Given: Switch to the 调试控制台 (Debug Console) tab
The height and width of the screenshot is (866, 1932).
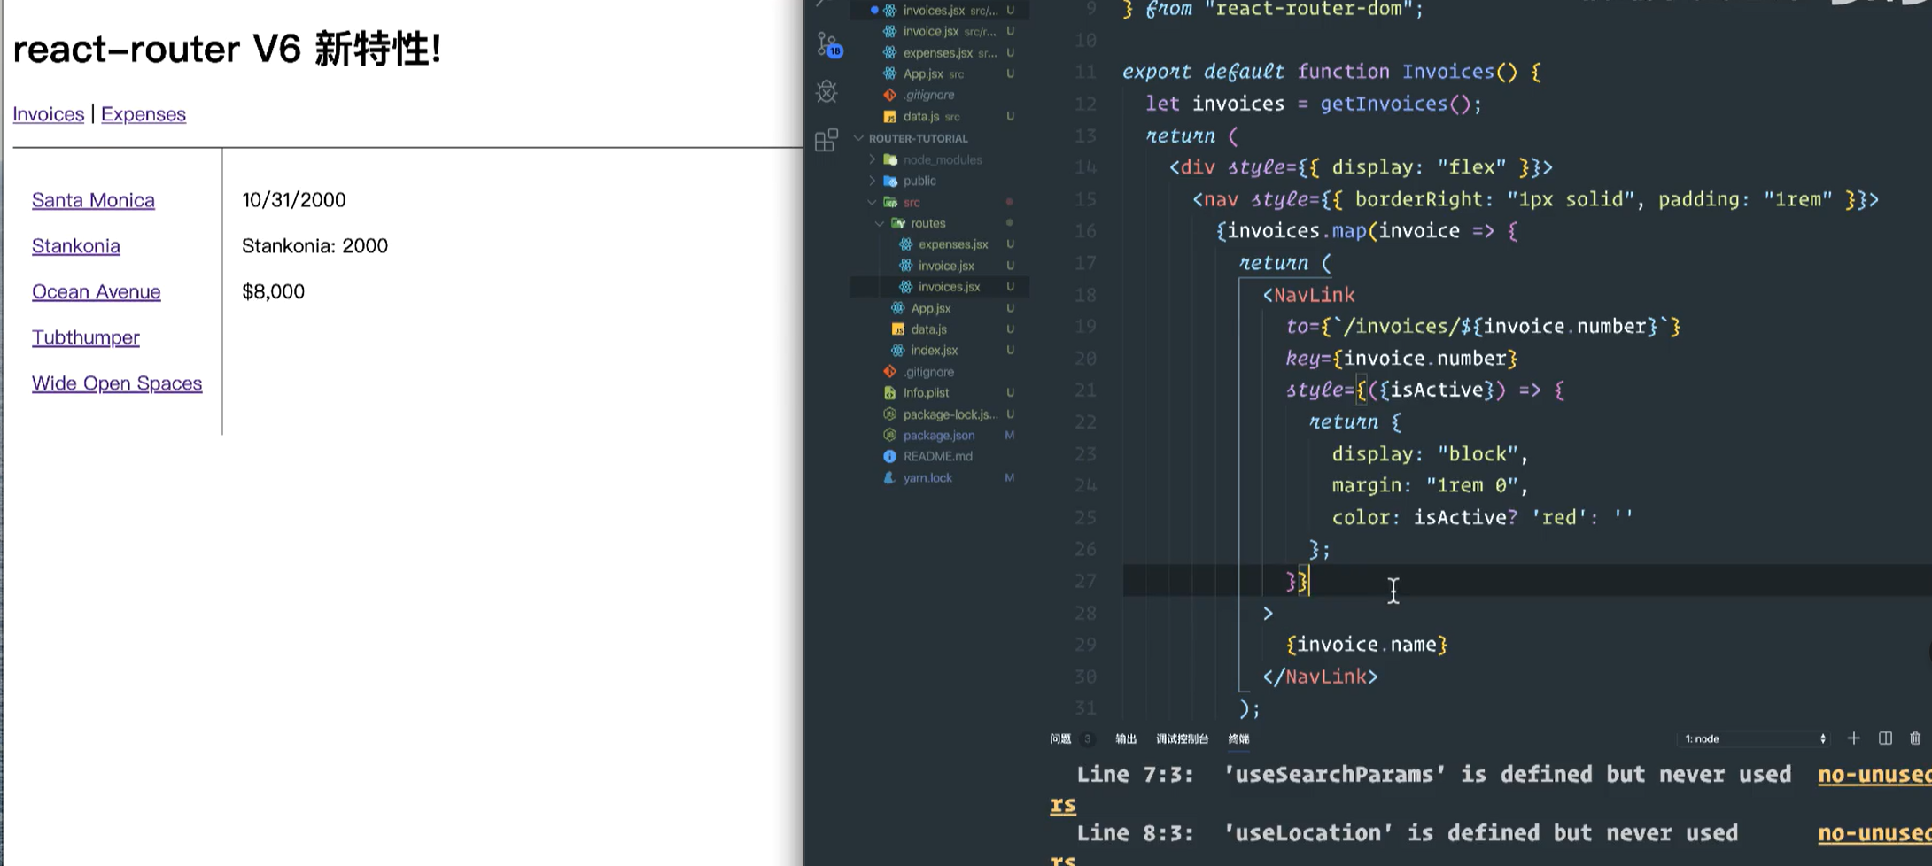Looking at the screenshot, I should (x=1182, y=738).
